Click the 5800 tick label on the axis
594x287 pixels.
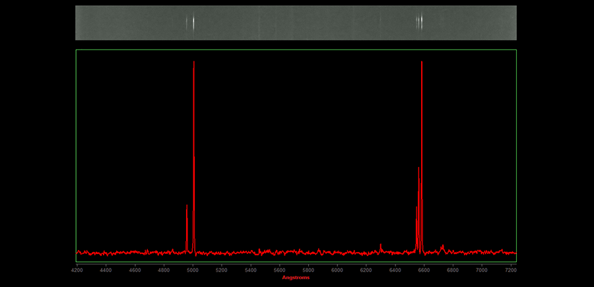tap(308, 270)
